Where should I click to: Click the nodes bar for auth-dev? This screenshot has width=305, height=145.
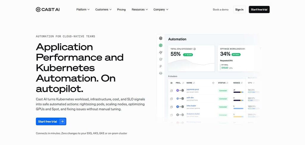click(x=238, y=100)
